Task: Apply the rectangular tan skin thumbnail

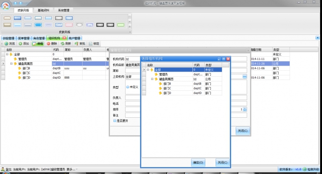Action: click(7, 25)
